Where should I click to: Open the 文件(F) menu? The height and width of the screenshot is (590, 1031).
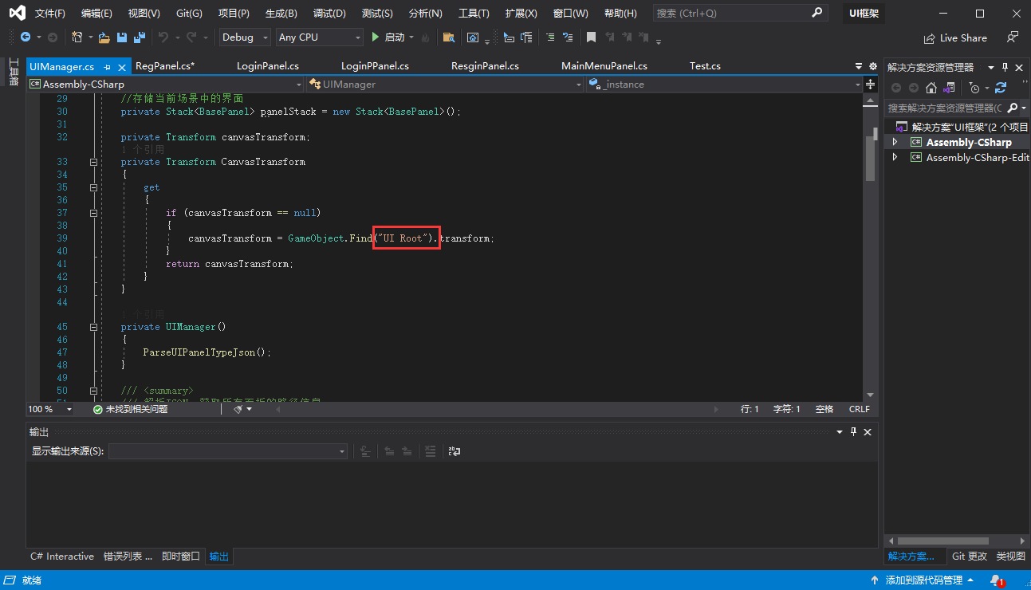[49, 14]
